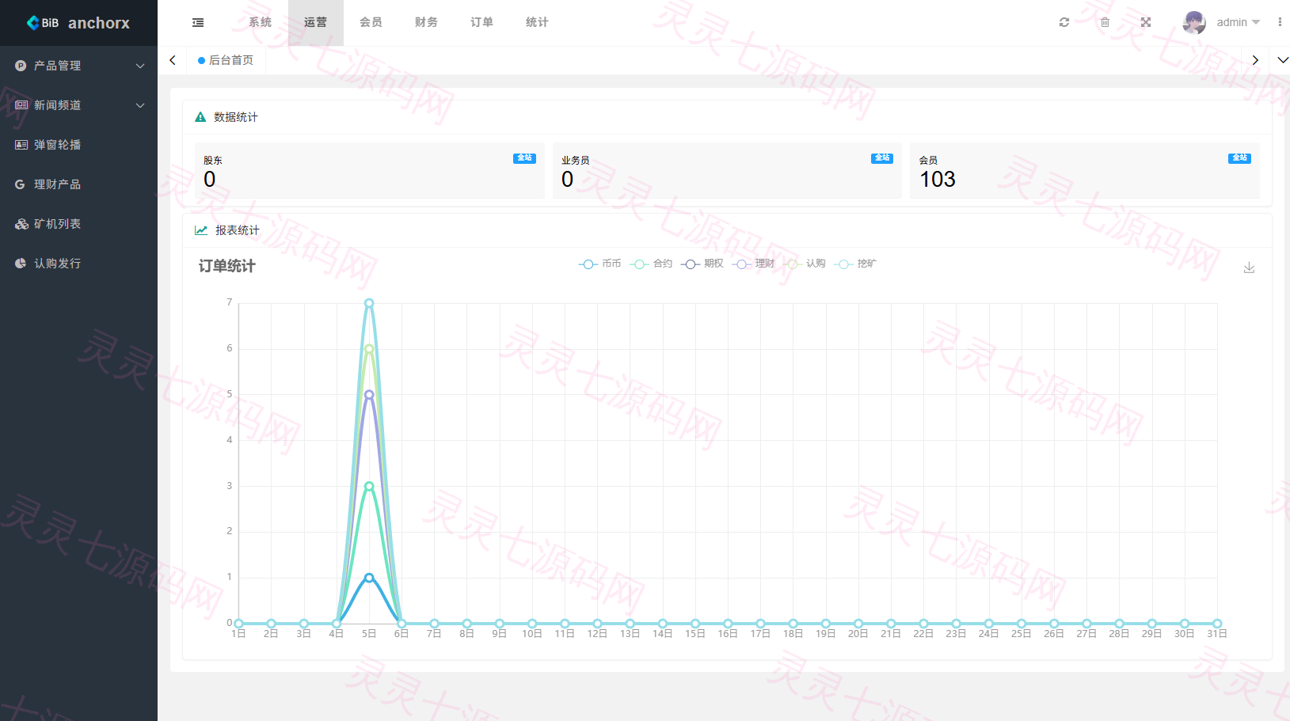Click the 币币 data point at value 1
The width and height of the screenshot is (1290, 721).
(x=369, y=578)
